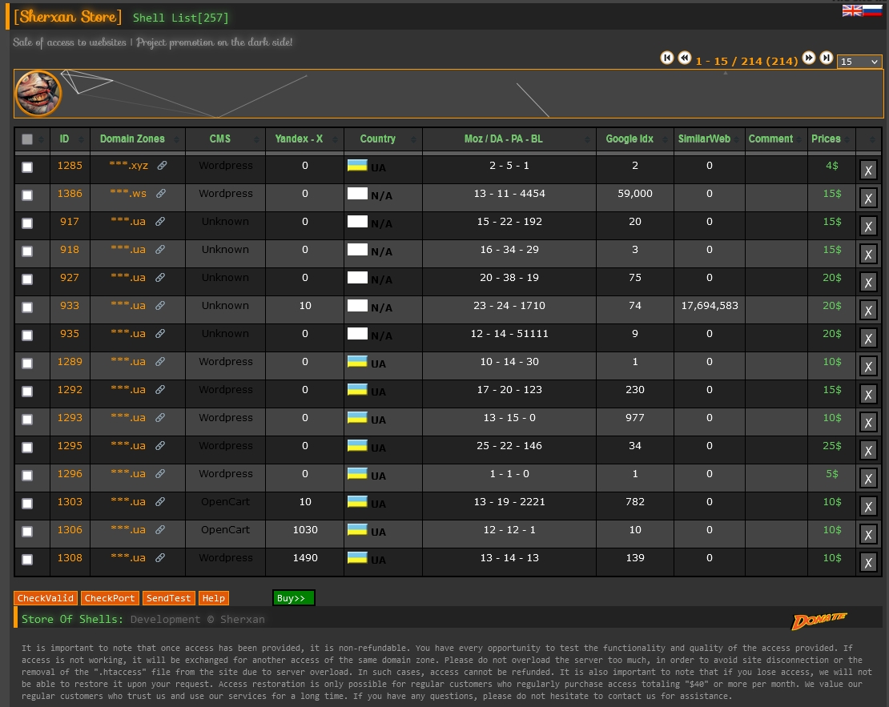Sort the table by Domain Zones
The image size is (889, 707).
coord(137,139)
